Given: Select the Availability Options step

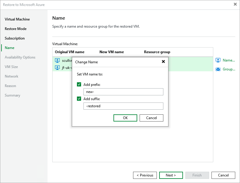Looking at the screenshot, I should [20, 57].
